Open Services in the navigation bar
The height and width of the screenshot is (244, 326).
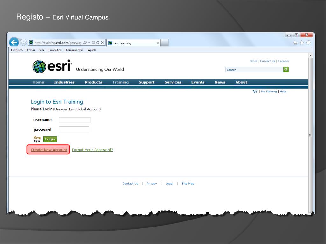click(173, 82)
